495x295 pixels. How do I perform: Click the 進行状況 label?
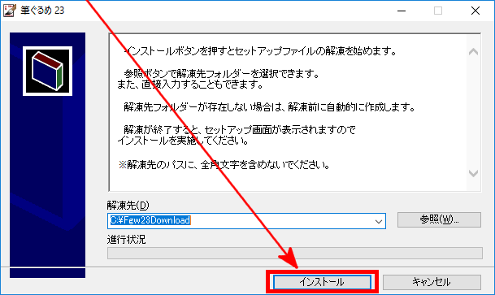(x=126, y=240)
